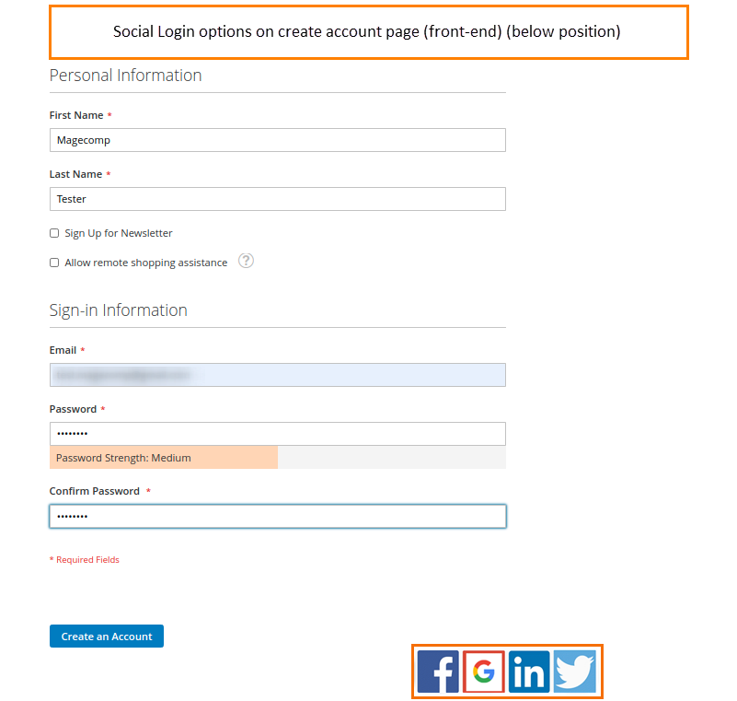Select the bird icon for Twitter login

coord(574,672)
